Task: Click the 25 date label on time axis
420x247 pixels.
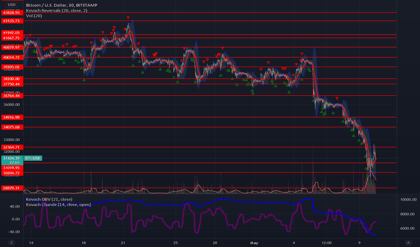Action: [175, 243]
